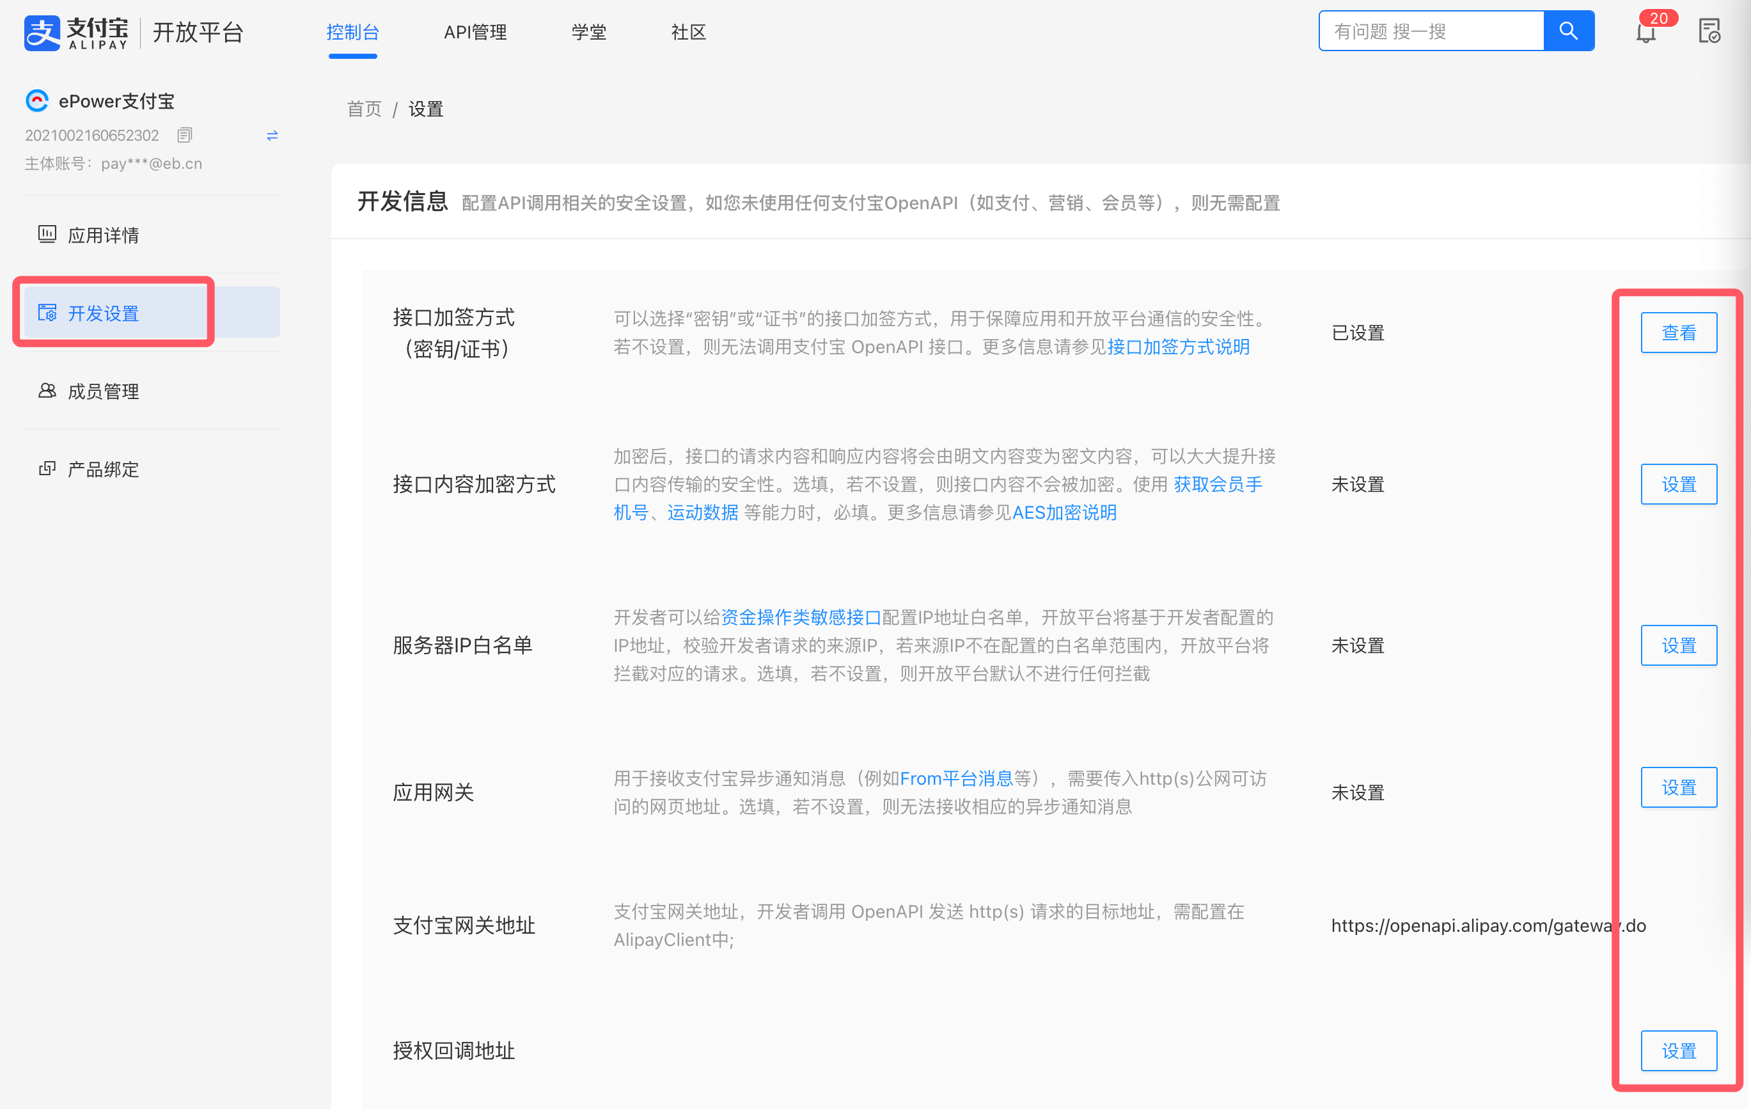Select 应用详情 in the sidebar

(x=152, y=235)
